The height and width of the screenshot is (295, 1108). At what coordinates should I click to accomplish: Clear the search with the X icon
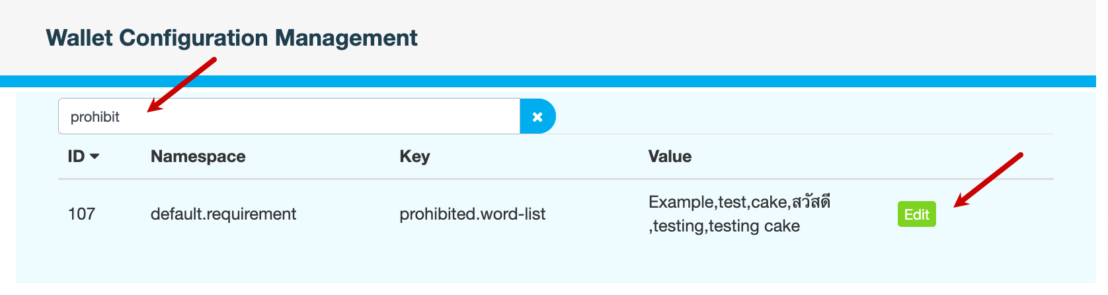click(x=537, y=116)
